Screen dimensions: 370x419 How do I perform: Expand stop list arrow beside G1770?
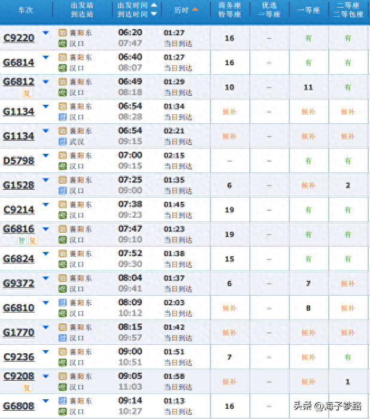pyautogui.click(x=46, y=327)
